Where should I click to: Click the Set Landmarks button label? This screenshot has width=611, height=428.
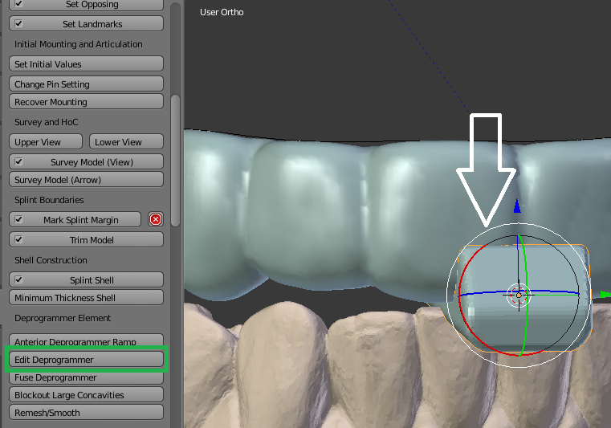[x=92, y=24]
